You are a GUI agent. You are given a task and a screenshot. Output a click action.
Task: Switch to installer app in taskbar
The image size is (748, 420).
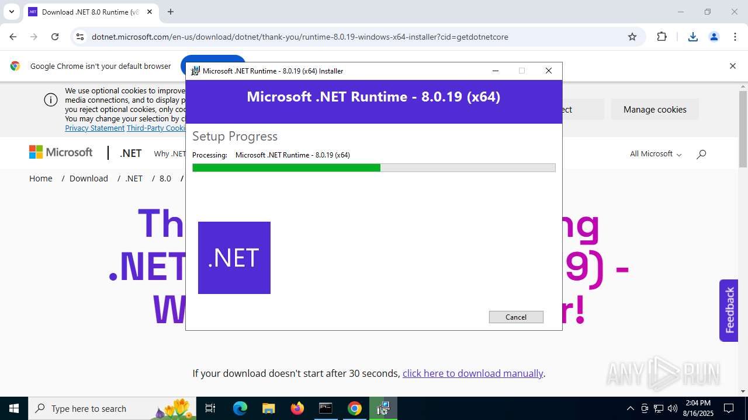click(383, 408)
